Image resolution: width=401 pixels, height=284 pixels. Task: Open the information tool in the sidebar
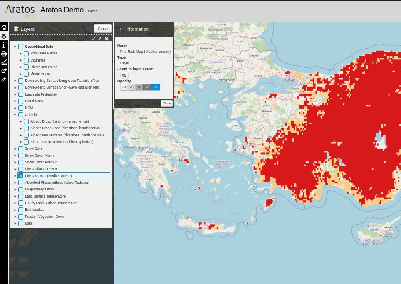pyautogui.click(x=4, y=45)
